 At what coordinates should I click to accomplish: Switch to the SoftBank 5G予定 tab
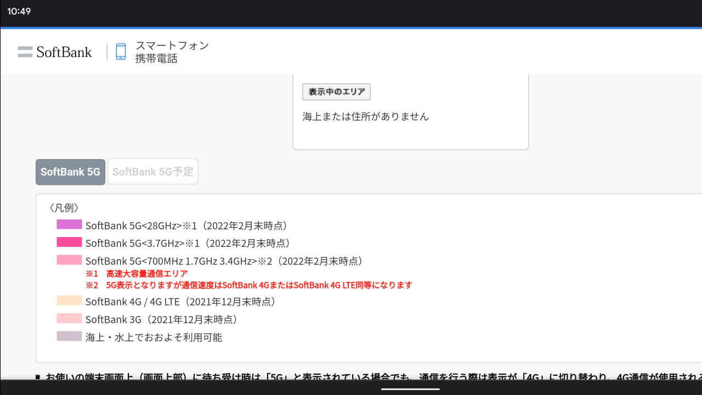(x=153, y=171)
